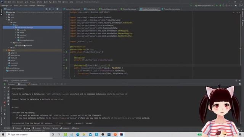Open the File menu
244x137 pixels.
(6, 2)
